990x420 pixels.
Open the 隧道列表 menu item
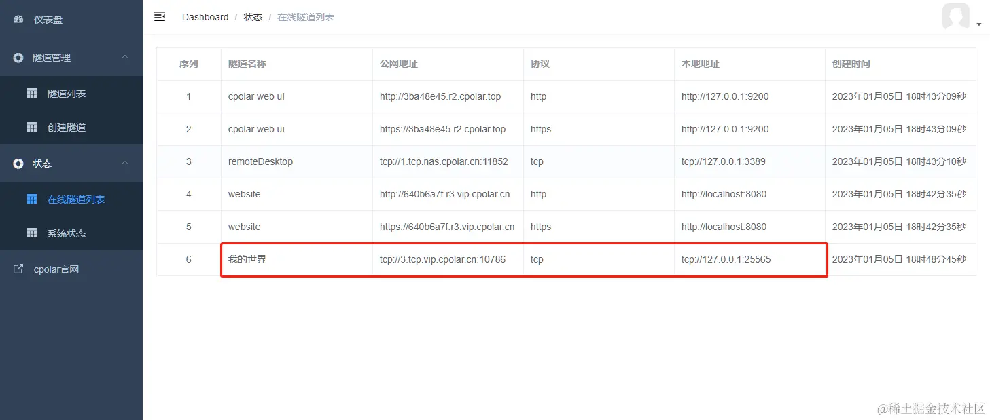click(x=71, y=94)
